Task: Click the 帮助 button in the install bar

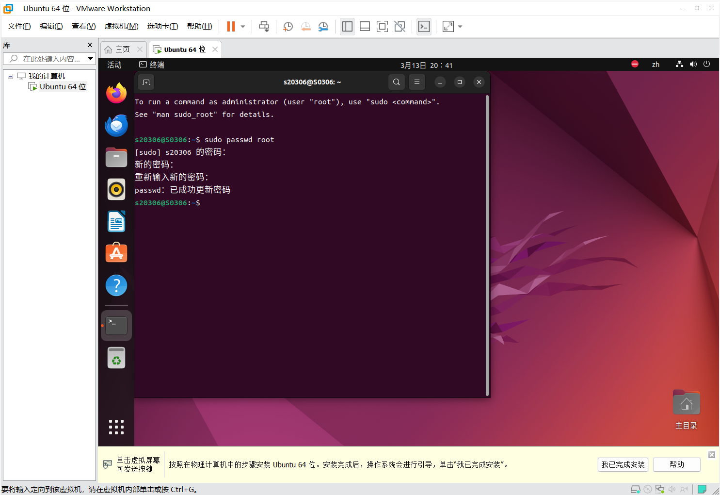Action: pos(676,464)
